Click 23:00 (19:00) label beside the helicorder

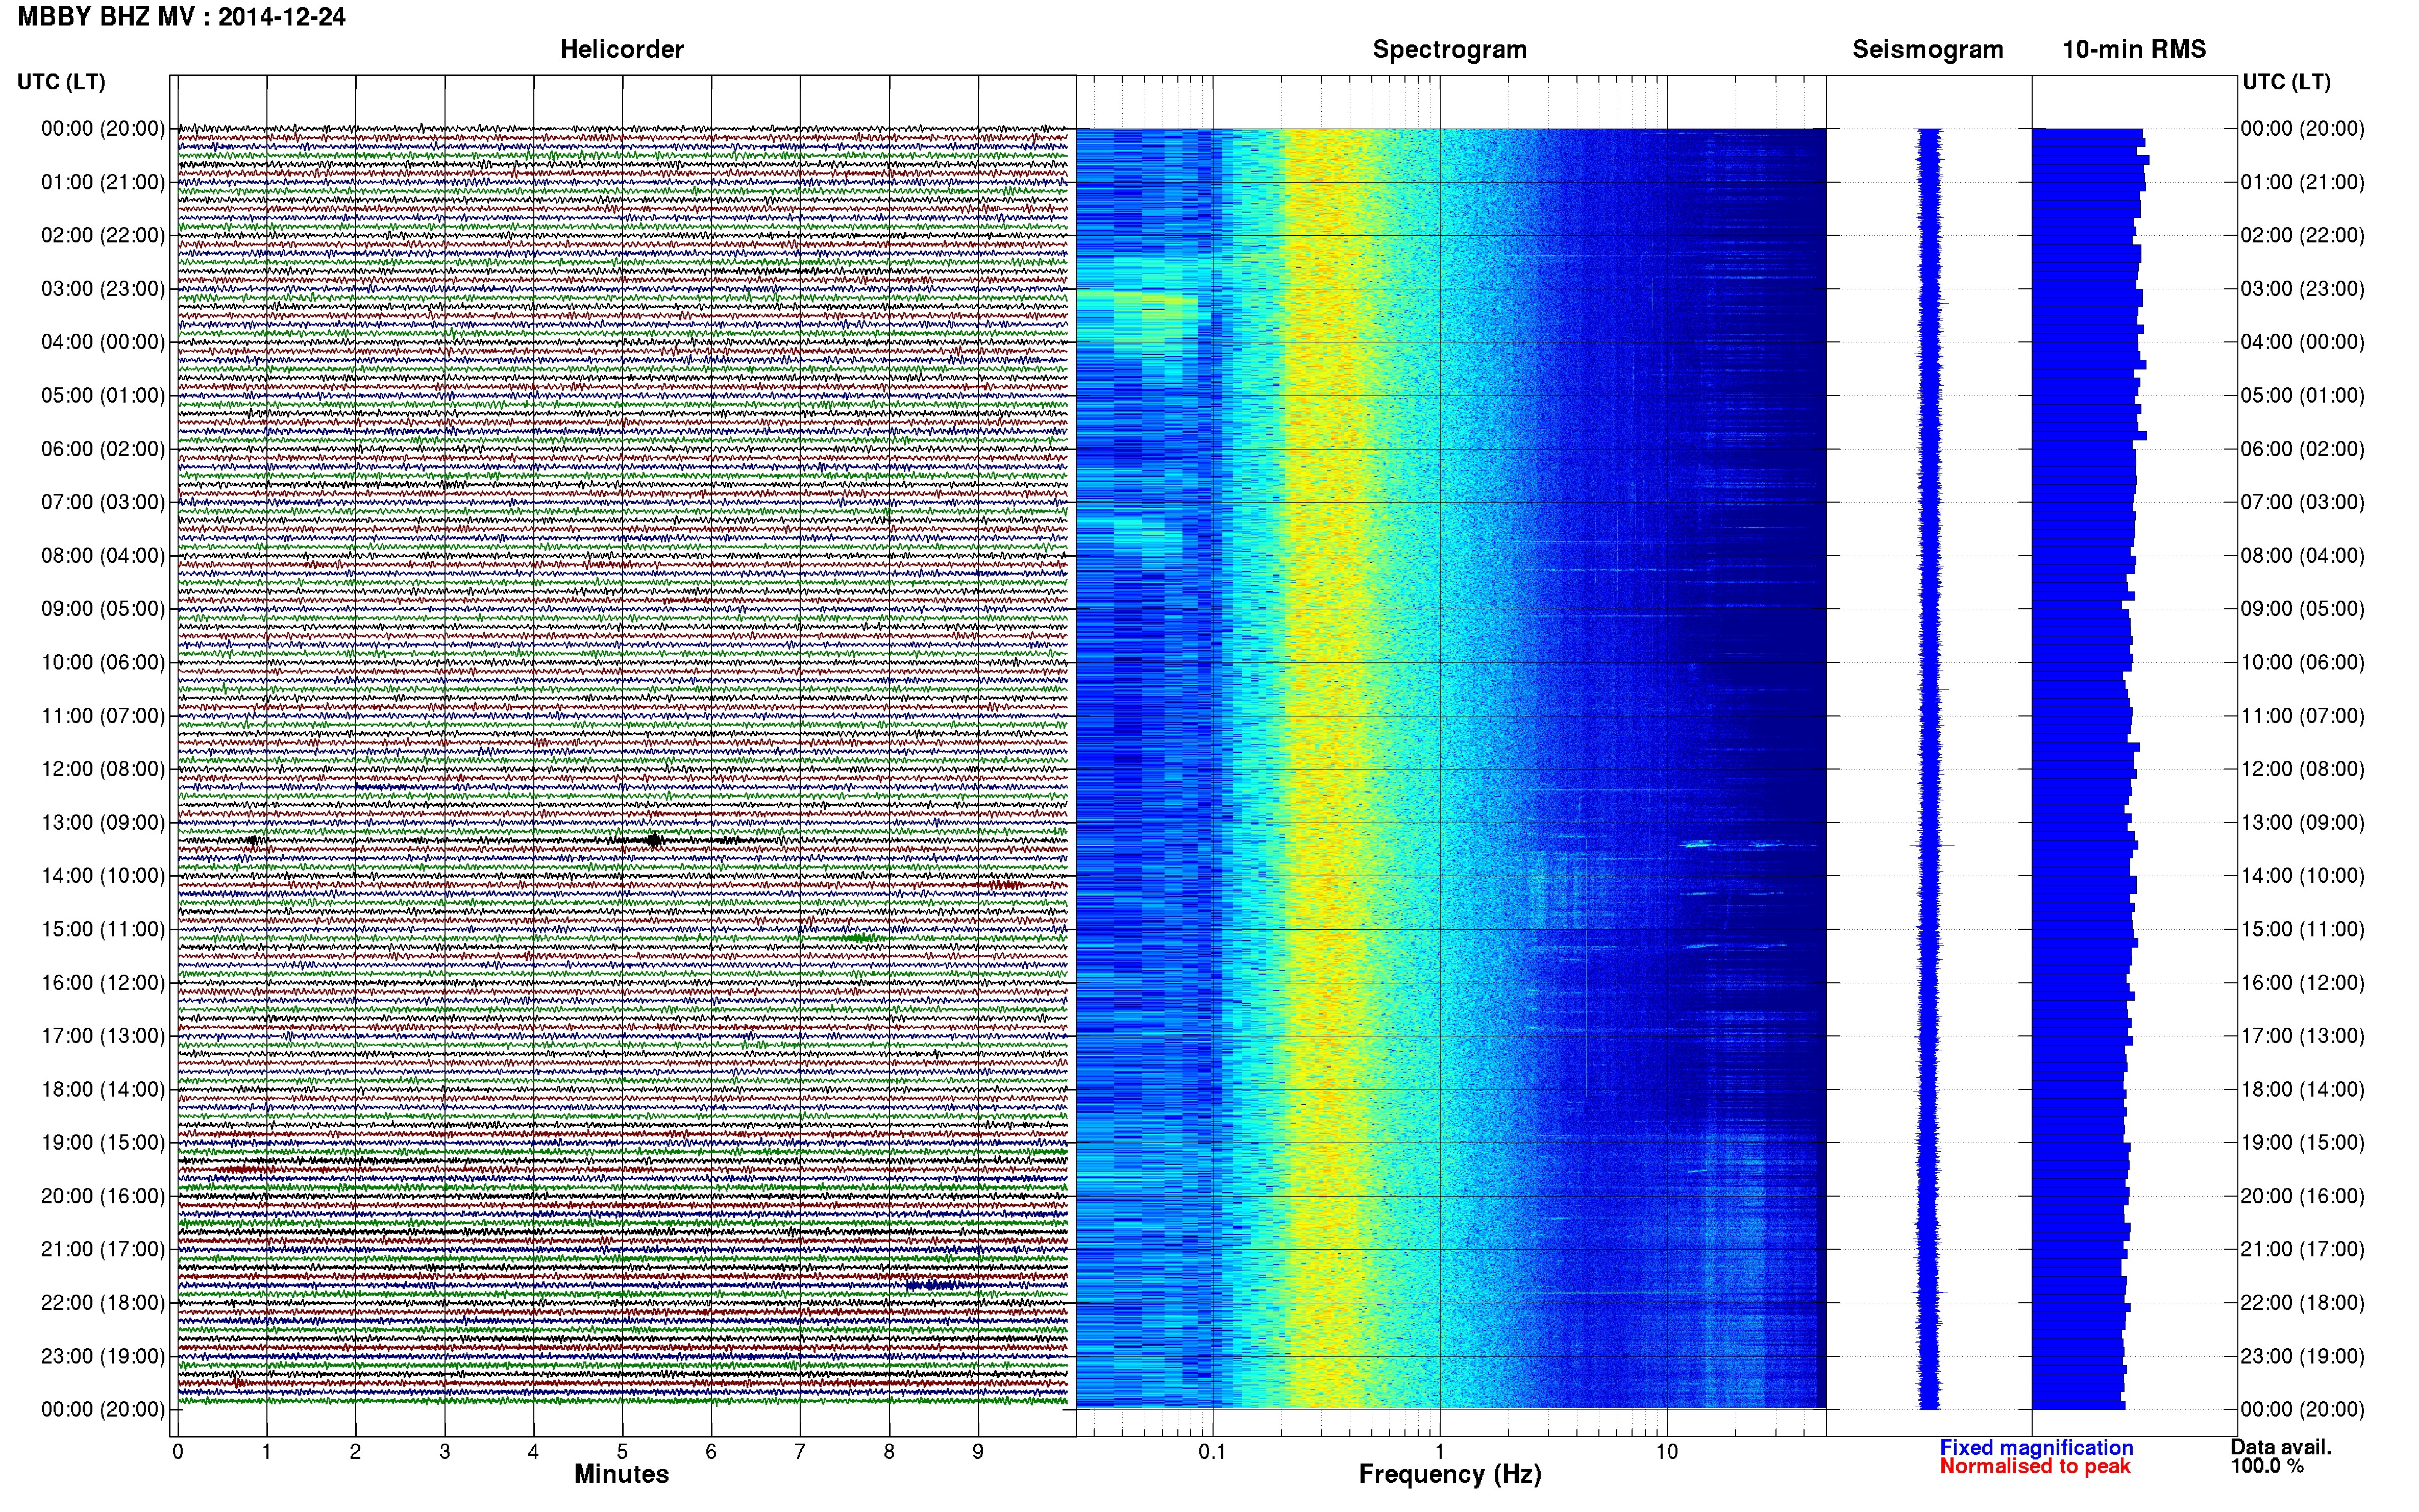tap(103, 1356)
